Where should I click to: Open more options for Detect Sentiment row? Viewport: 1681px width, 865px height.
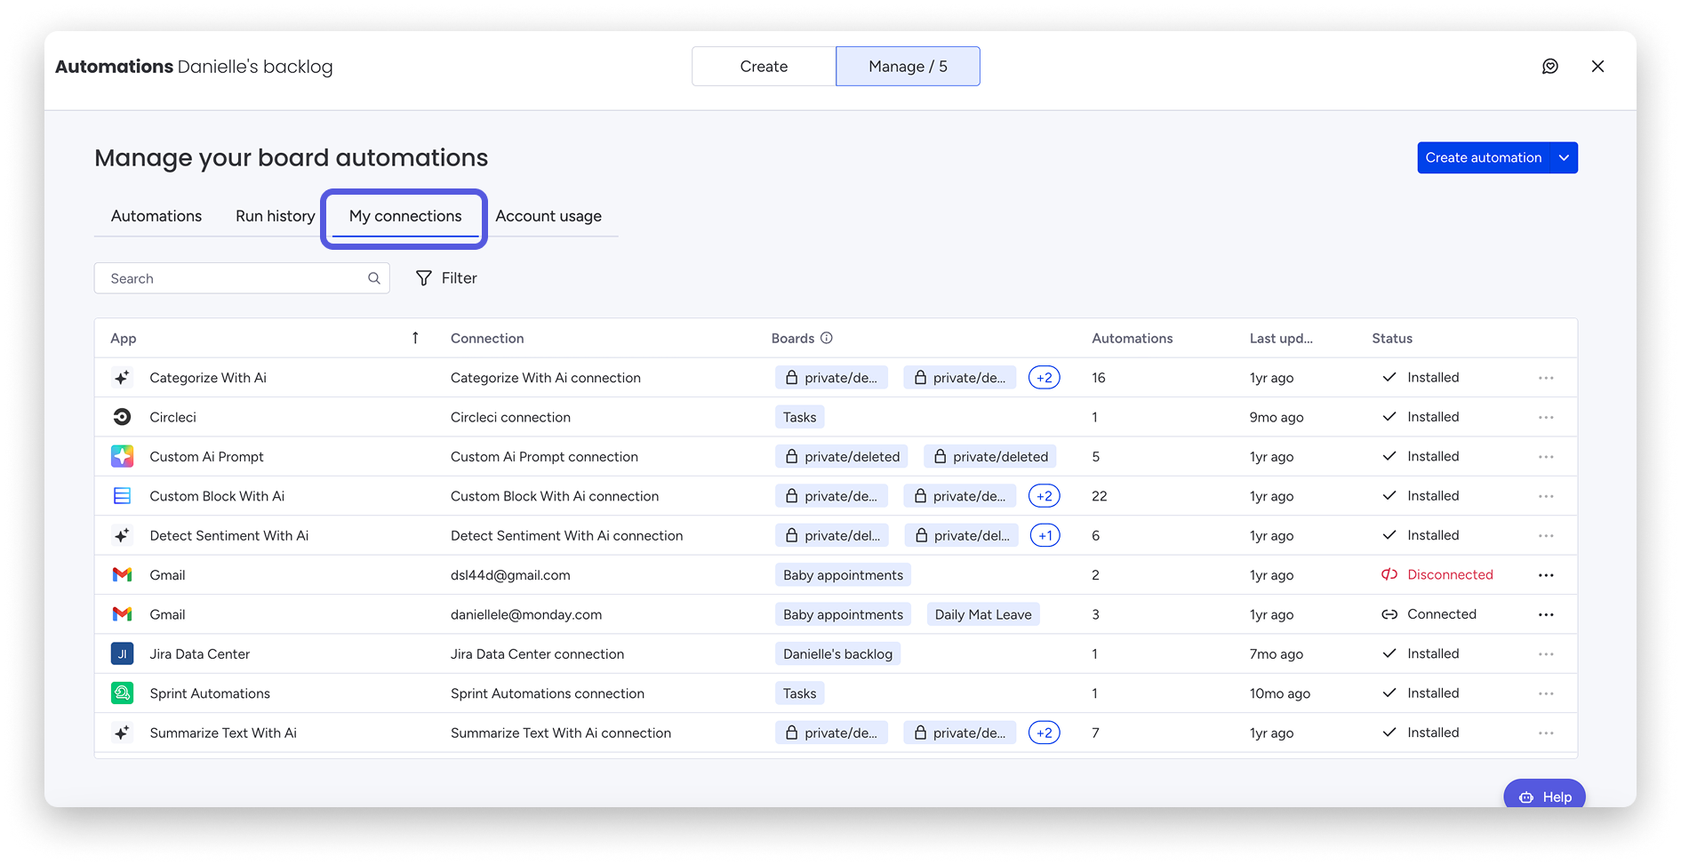(1546, 535)
